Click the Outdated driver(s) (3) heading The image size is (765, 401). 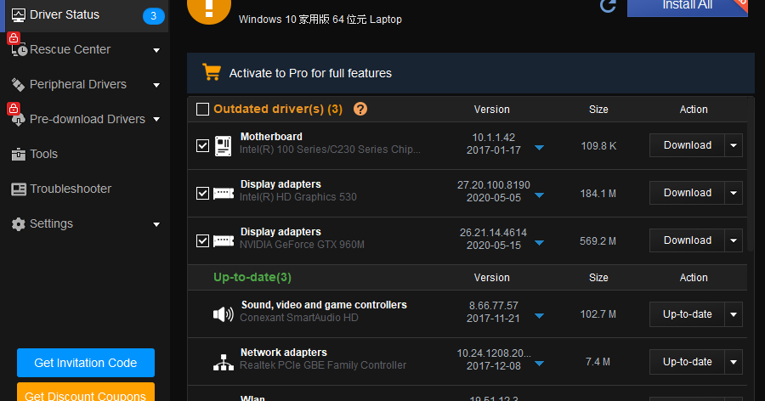[278, 109]
